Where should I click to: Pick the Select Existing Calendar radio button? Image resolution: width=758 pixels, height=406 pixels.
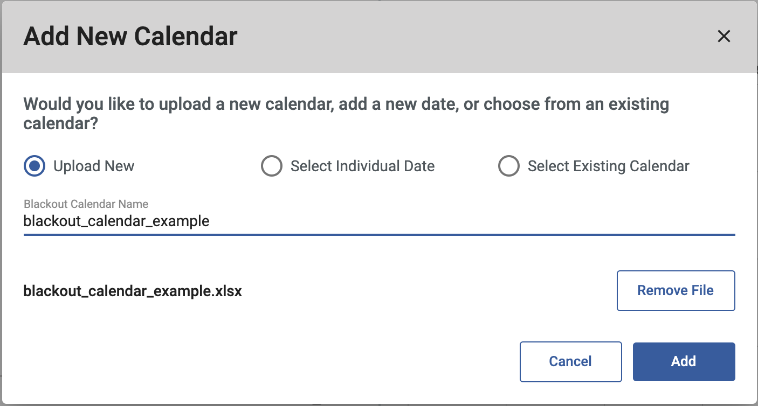pyautogui.click(x=508, y=166)
